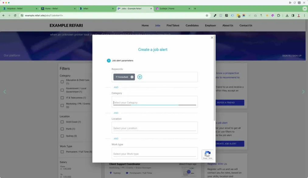Viewport: 308px width, 178px height.
Task: Open the Select your Category dropdown
Action: tap(155, 102)
